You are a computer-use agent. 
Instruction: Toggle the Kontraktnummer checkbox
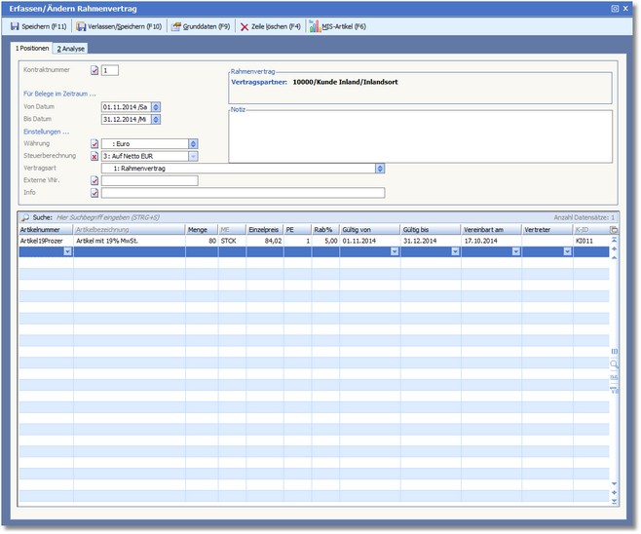(94, 70)
